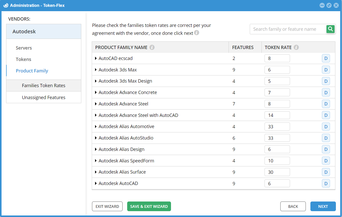Viewport: 342px width, 217px height.
Task: Click the search family or feature name field
Action: [x=288, y=29]
